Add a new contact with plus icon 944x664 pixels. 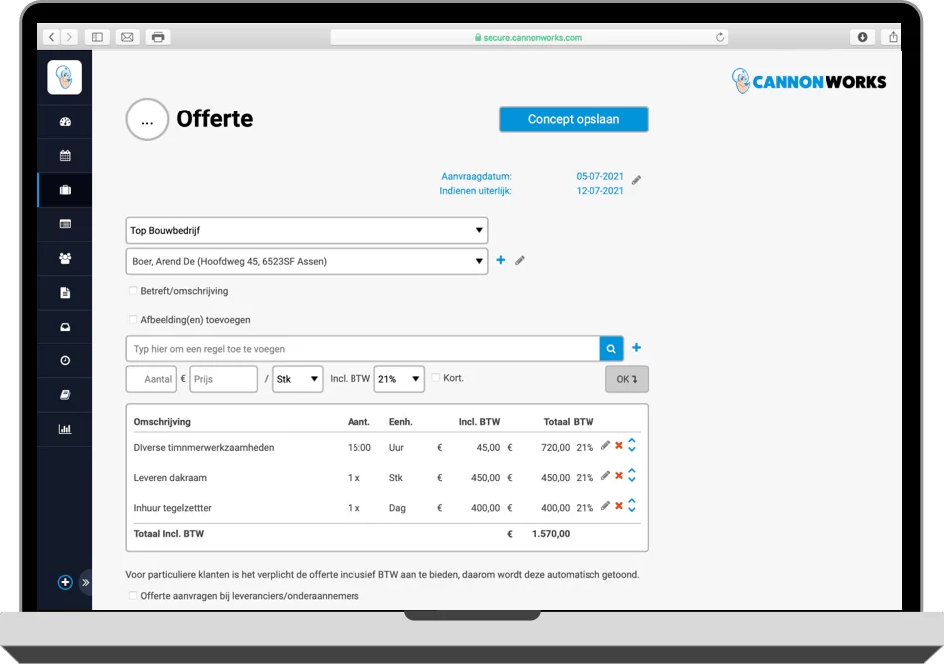pos(501,261)
